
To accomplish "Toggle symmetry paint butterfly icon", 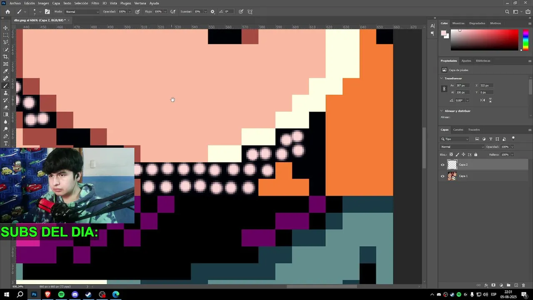I will click(x=250, y=12).
